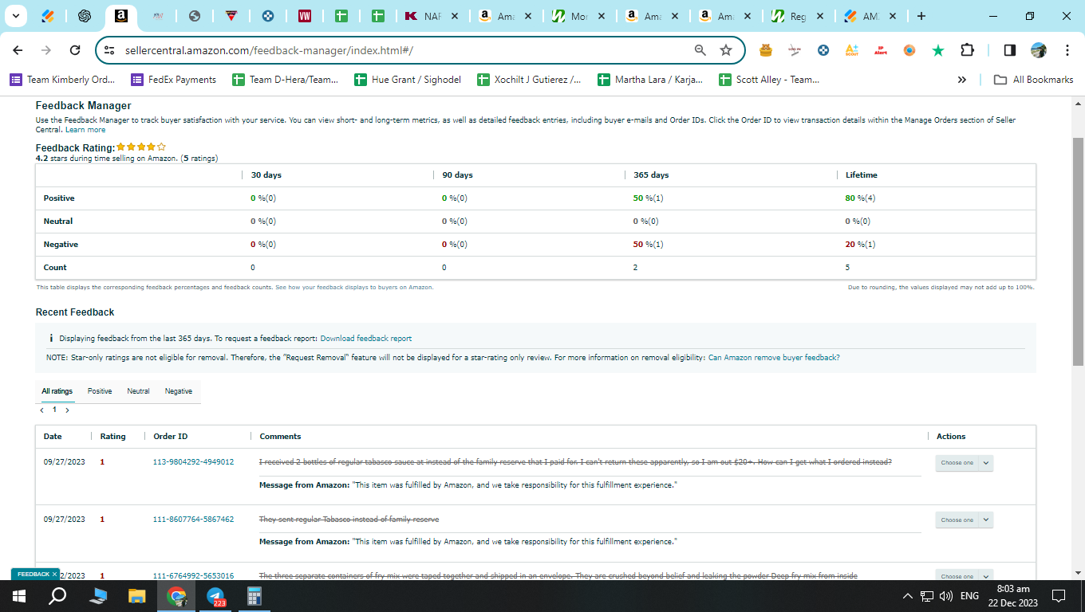Open File Explorer from the taskbar
1085x612 pixels.
click(x=137, y=596)
